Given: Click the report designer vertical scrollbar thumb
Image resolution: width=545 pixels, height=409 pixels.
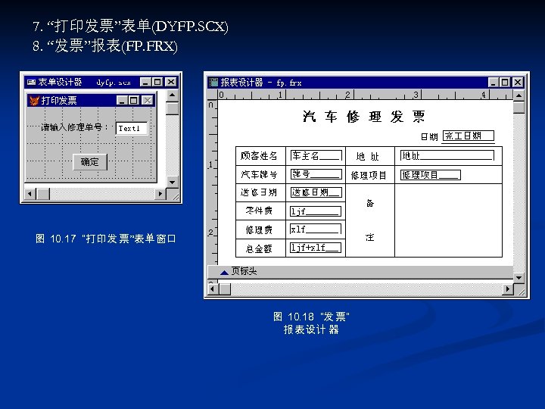Looking at the screenshot, I should pos(519,107).
